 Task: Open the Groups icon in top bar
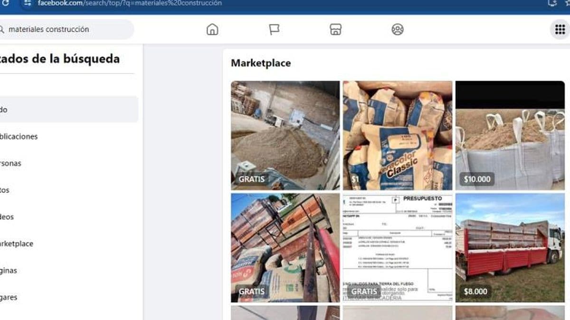(398, 29)
